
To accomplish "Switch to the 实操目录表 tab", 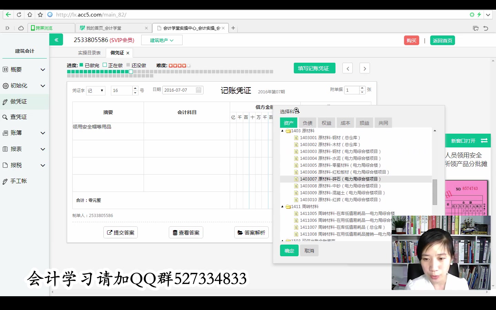I will point(90,52).
